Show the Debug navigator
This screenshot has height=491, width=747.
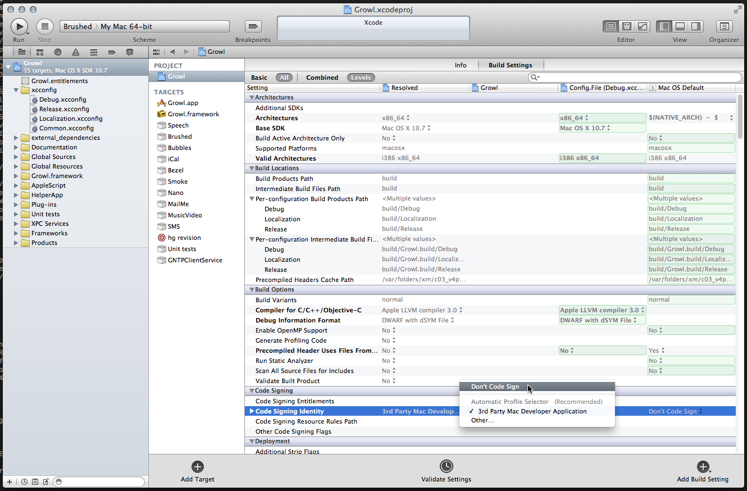pos(94,52)
